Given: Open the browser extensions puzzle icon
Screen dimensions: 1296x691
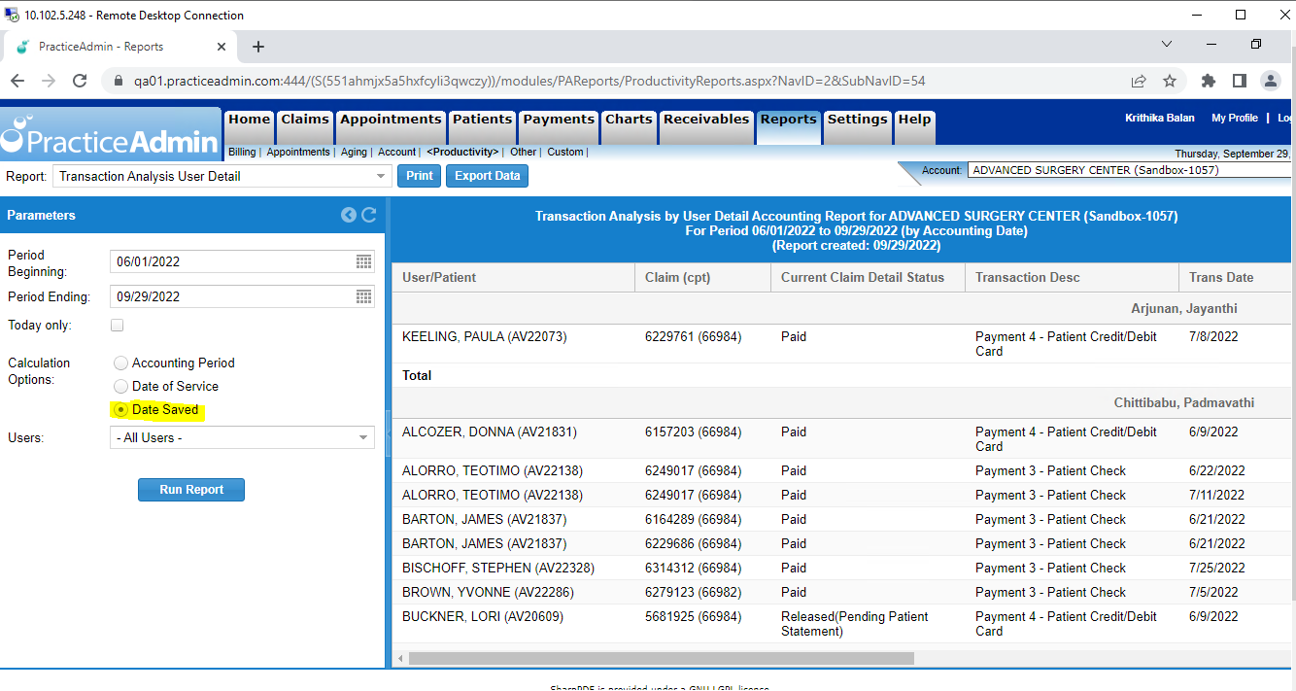Looking at the screenshot, I should coord(1209,81).
